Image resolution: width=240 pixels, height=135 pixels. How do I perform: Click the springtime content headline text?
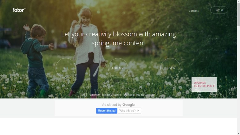(x=118, y=39)
